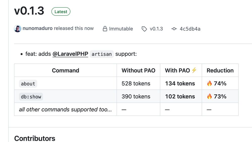Click the commit icon before 4c5db4a

pos(174,29)
